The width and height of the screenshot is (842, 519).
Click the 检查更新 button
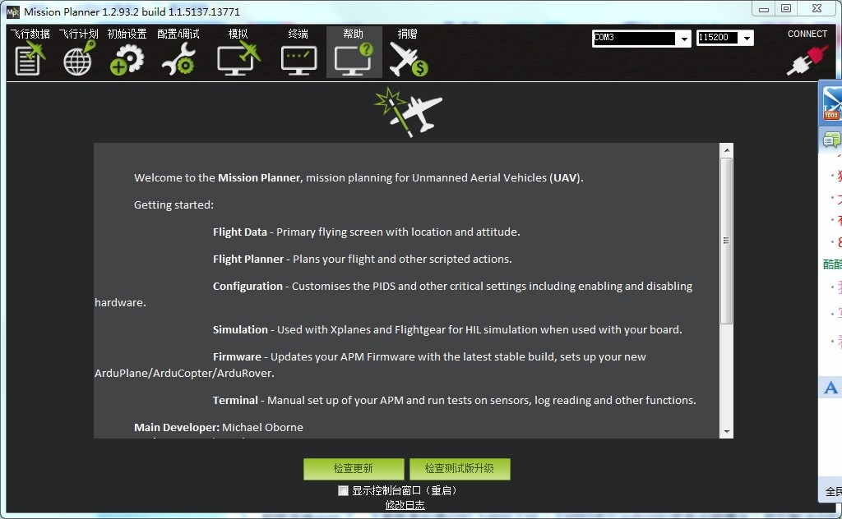(x=354, y=469)
